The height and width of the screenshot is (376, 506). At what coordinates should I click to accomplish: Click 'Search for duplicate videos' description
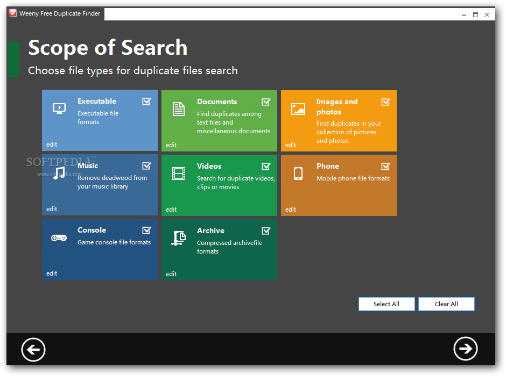(x=236, y=183)
